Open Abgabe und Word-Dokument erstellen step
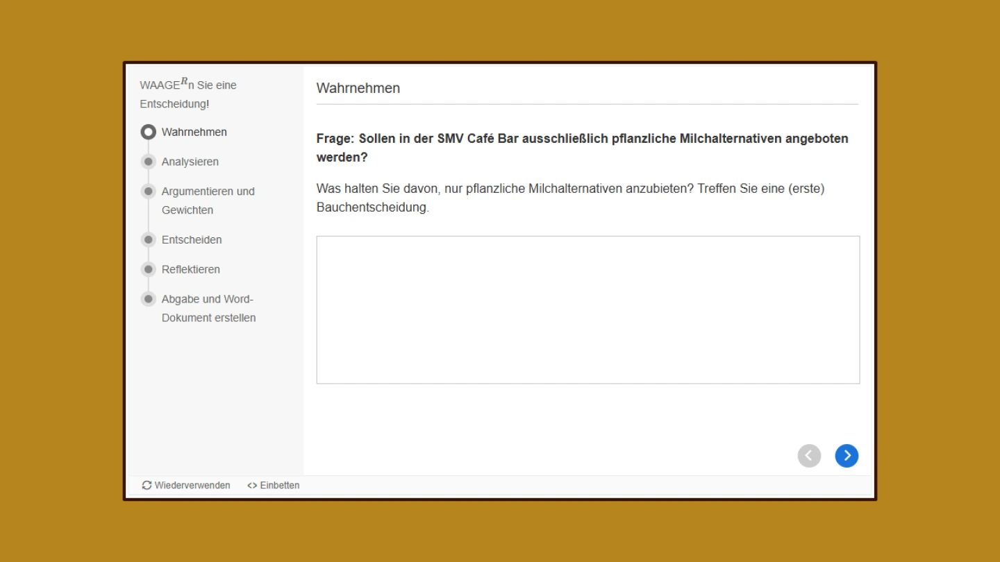1000x562 pixels. click(x=208, y=308)
